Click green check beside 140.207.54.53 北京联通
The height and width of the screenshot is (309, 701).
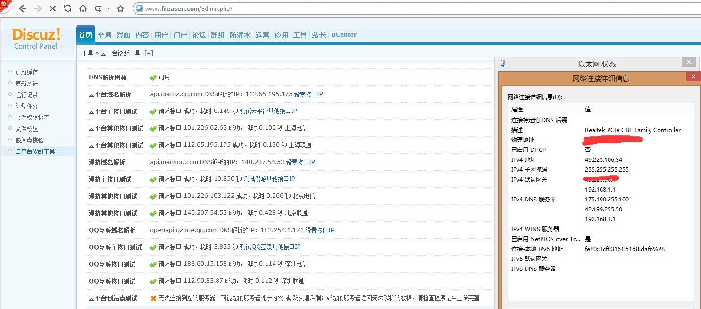(153, 213)
